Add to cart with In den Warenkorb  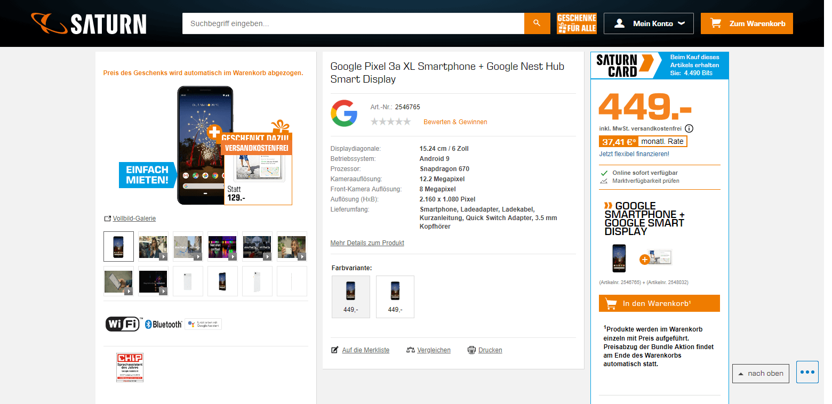[659, 303]
